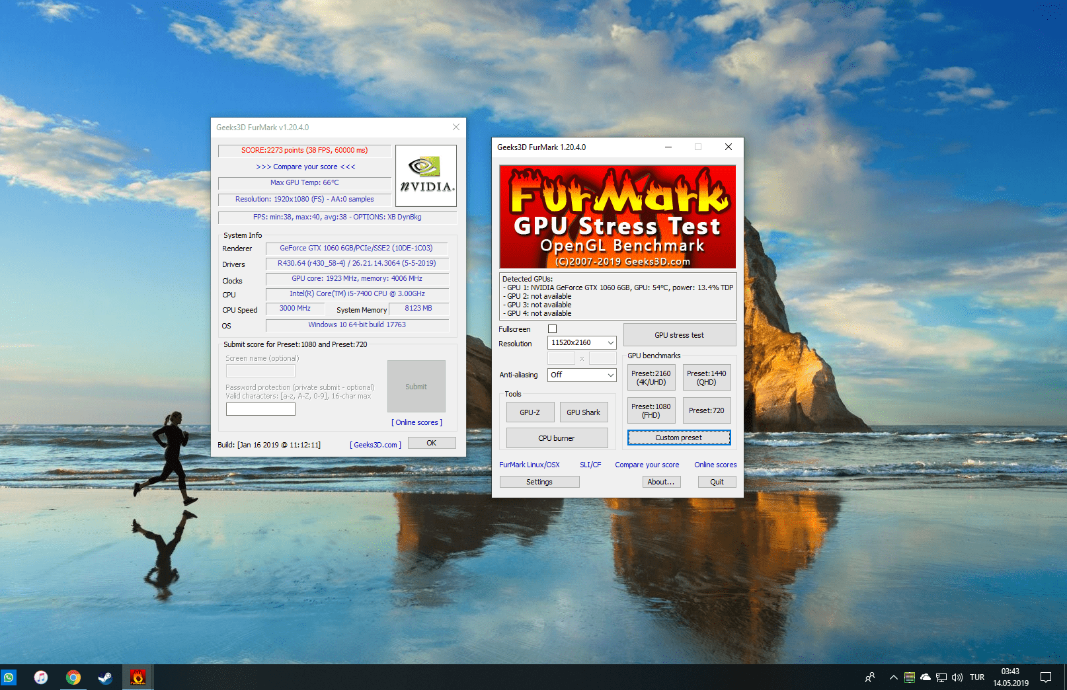
Task: Open Online scores link in main window
Action: tap(715, 465)
